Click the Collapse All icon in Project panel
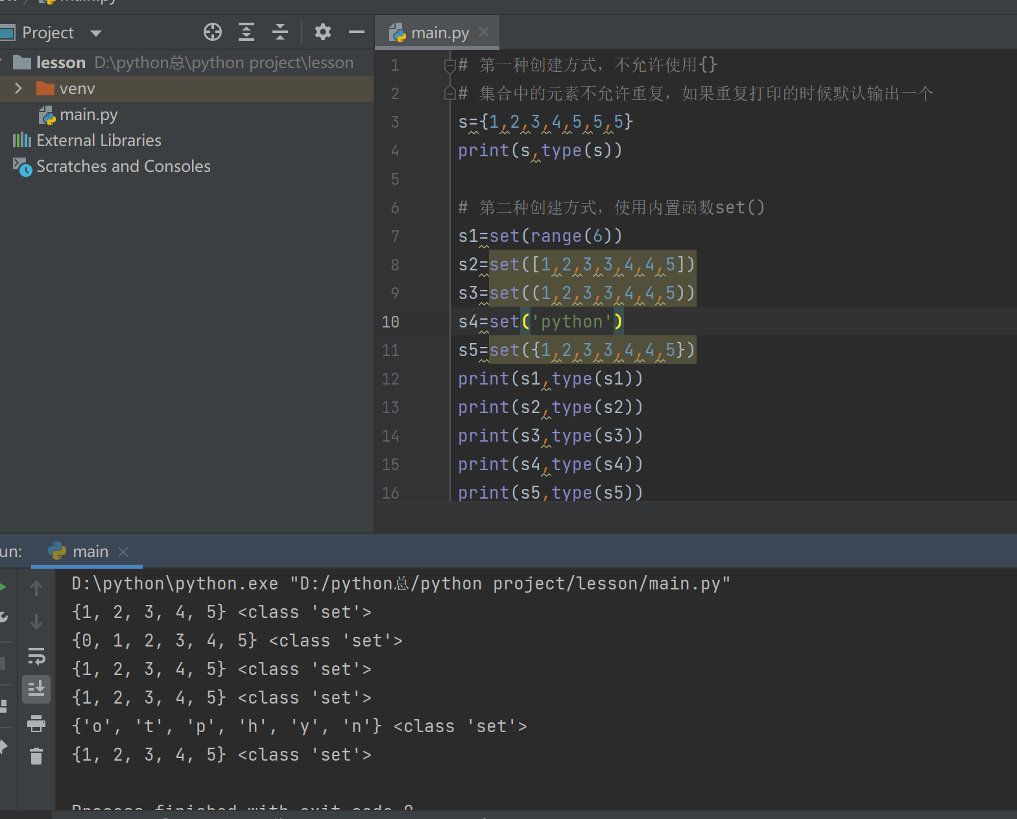The image size is (1017, 819). point(280,32)
